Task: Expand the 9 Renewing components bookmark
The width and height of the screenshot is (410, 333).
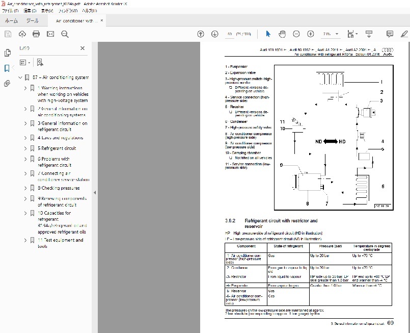Action: coord(25,199)
